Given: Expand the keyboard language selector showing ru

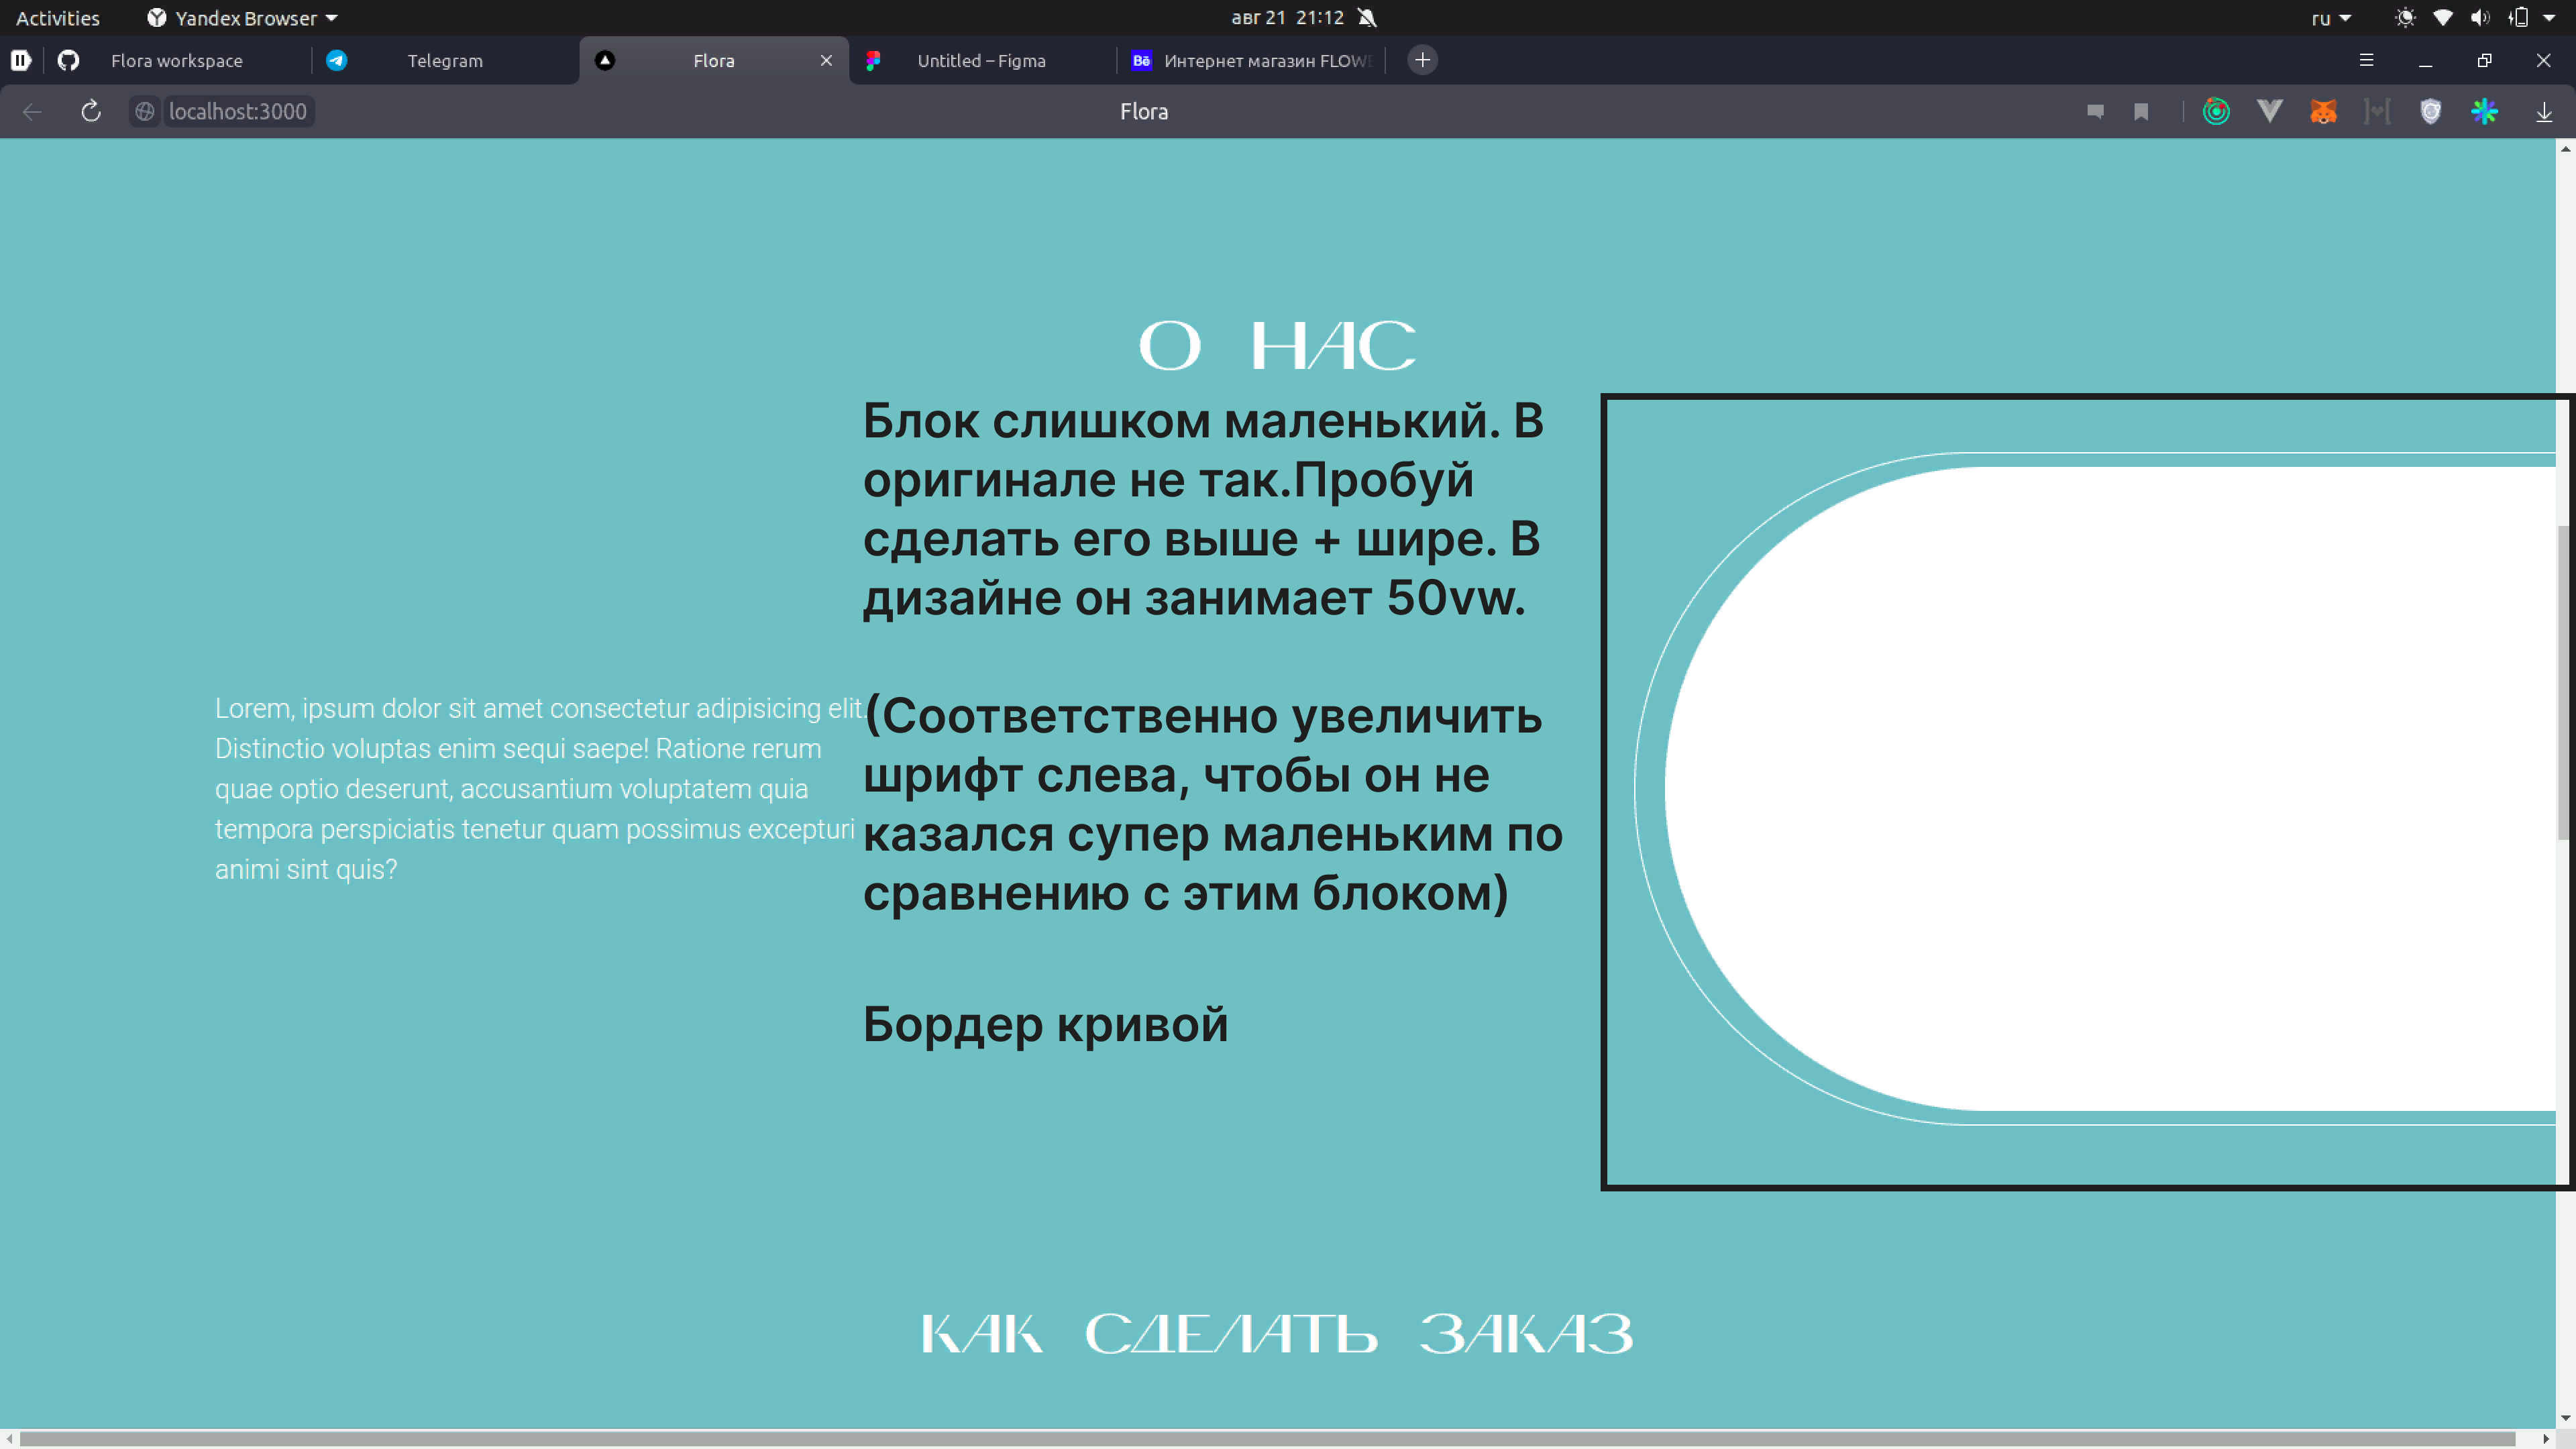Looking at the screenshot, I should click(x=2331, y=18).
